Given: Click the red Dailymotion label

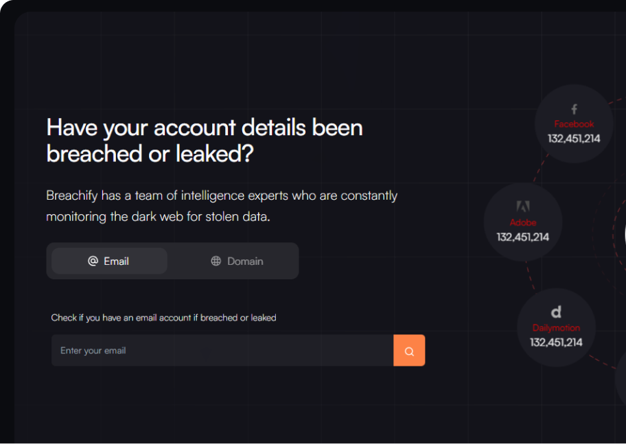Looking at the screenshot, I should pos(556,328).
